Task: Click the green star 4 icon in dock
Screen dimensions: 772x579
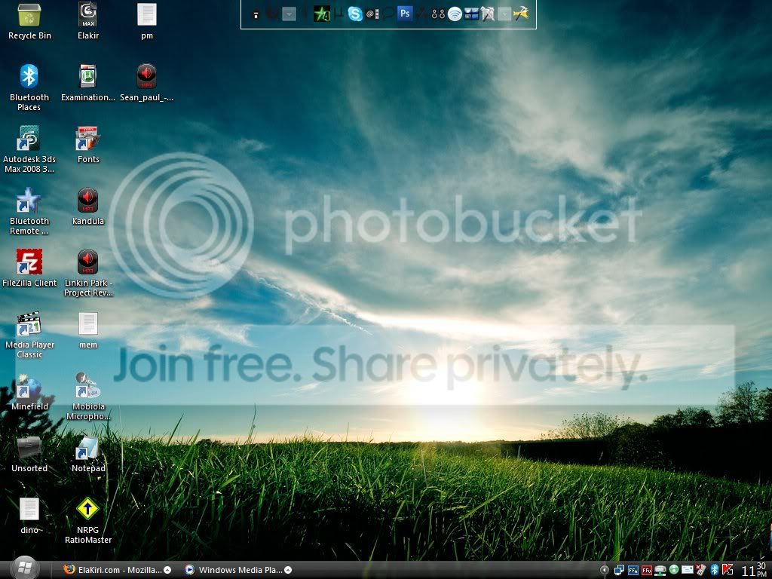Action: click(322, 14)
